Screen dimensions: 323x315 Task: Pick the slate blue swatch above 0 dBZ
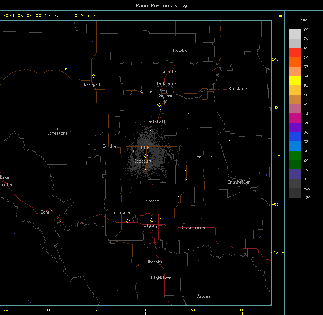point(295,174)
